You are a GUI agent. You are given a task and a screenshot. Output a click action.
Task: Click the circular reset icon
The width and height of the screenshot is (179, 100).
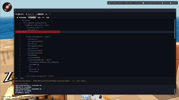click(37, 14)
